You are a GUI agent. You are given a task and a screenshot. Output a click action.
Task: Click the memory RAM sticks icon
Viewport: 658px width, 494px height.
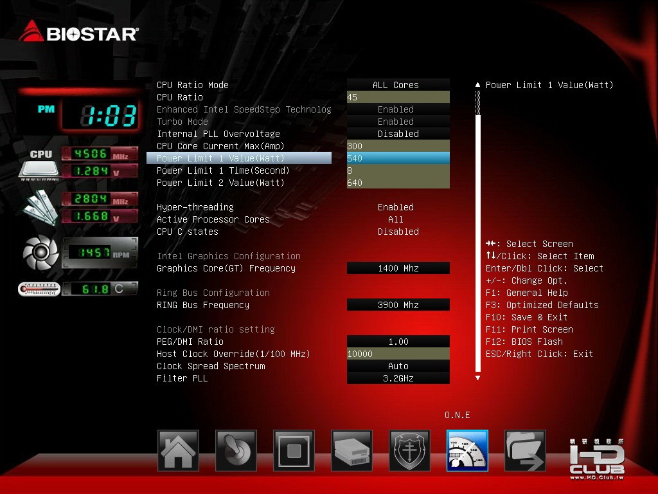point(40,208)
